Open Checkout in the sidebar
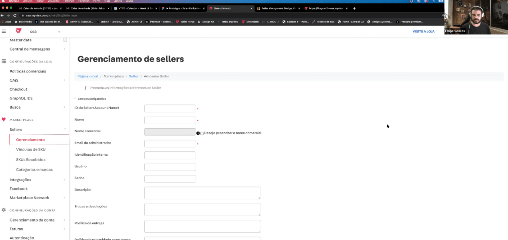 [x=19, y=89]
